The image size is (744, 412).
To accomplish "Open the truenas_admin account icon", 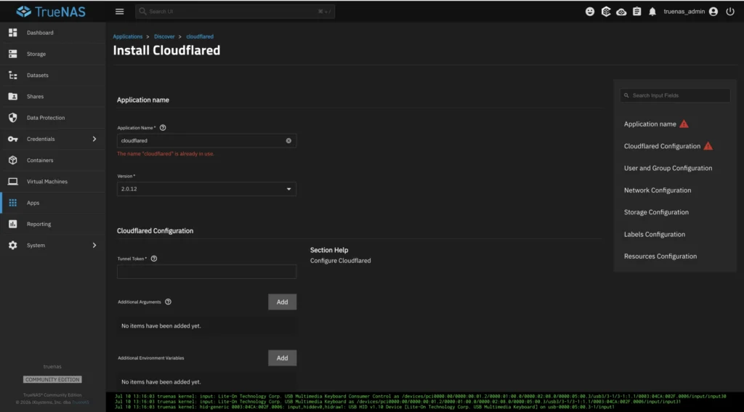I will [x=713, y=12].
